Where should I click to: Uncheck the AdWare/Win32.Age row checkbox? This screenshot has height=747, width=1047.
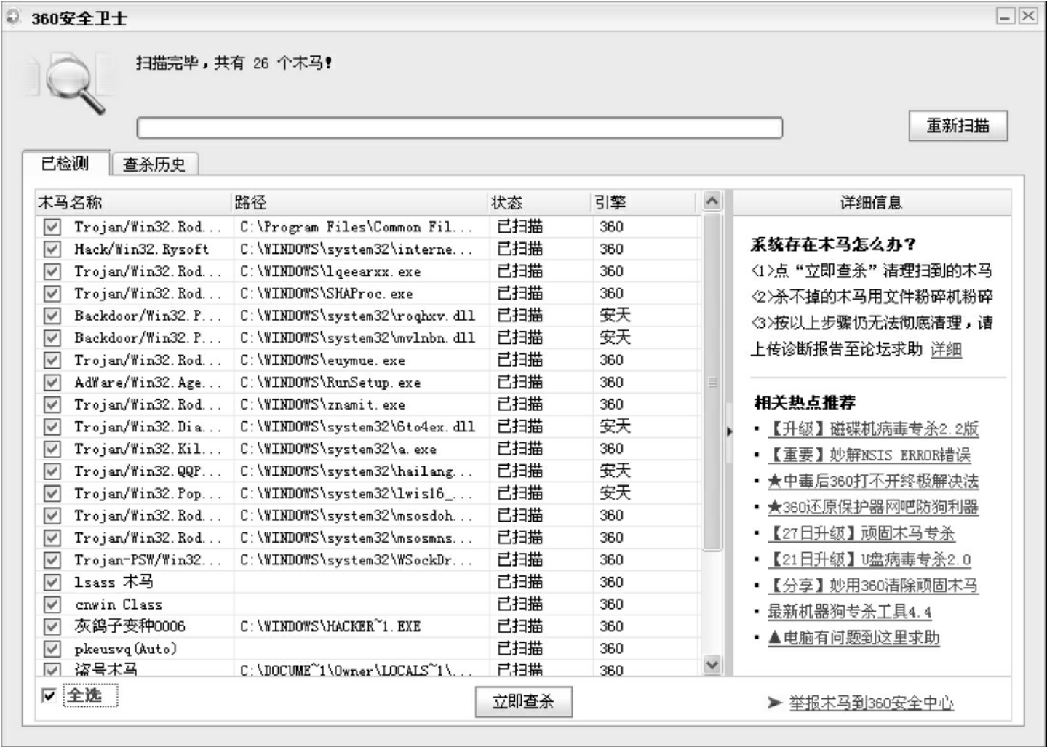52,383
